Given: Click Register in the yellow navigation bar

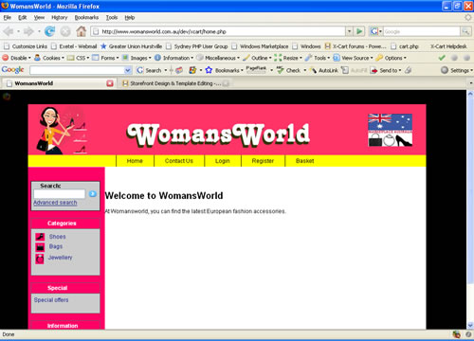Looking at the screenshot, I should coord(263,161).
